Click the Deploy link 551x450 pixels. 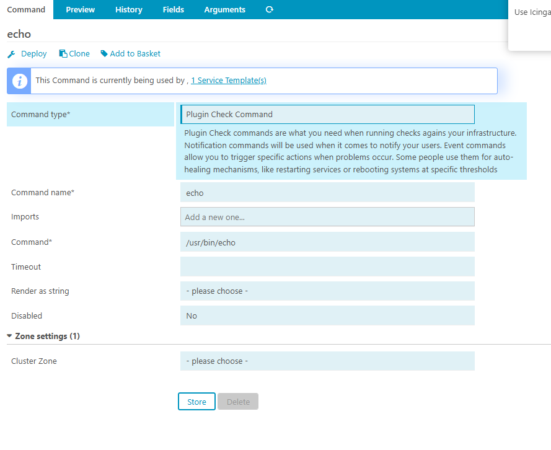(33, 54)
